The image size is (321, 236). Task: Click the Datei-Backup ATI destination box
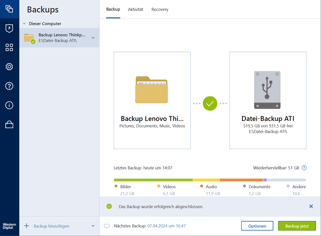coord(268,100)
